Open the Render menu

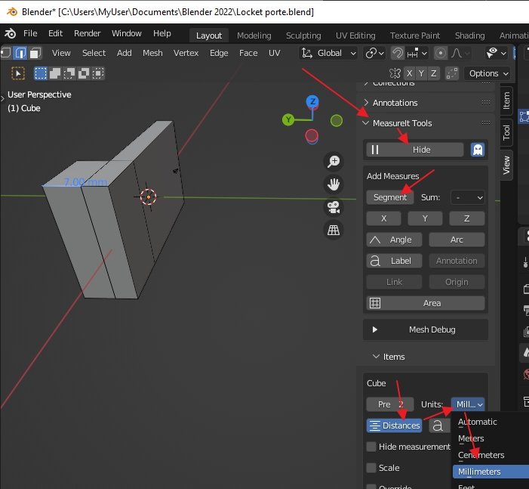(87, 33)
